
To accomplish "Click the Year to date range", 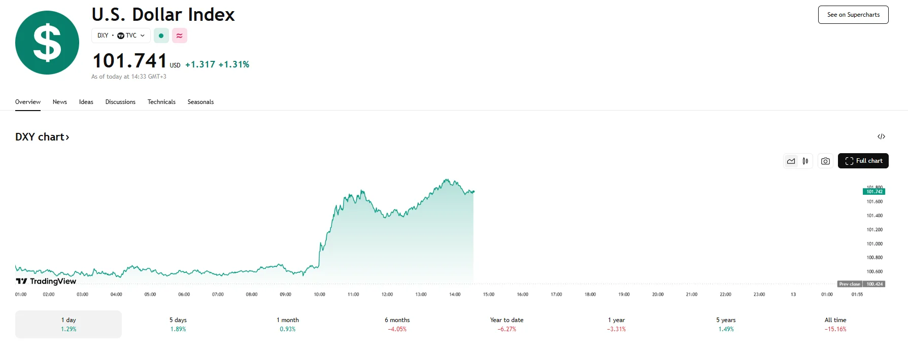I will [507, 324].
